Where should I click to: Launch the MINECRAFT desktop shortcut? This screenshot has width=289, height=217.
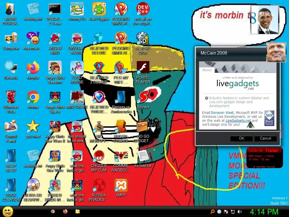77,100
